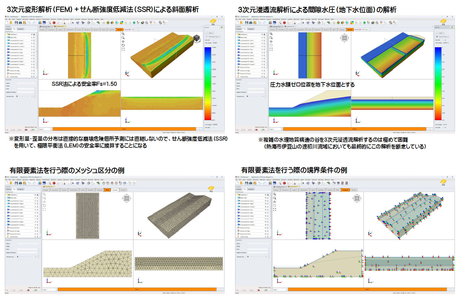Open the Groundwater menu in seepage analysis window

click(x=276, y=19)
